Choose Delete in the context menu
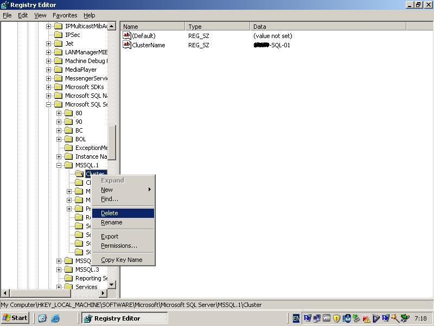434x326 pixels. (123, 213)
